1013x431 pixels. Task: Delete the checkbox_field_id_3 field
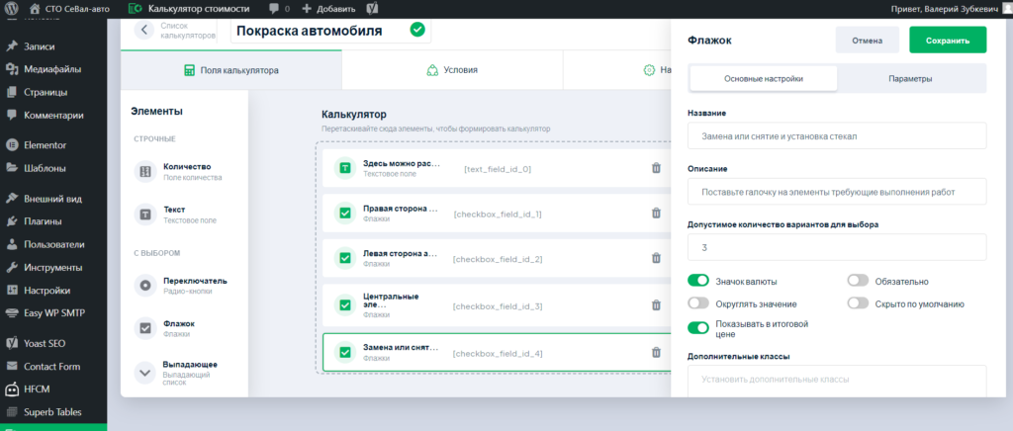(x=656, y=305)
